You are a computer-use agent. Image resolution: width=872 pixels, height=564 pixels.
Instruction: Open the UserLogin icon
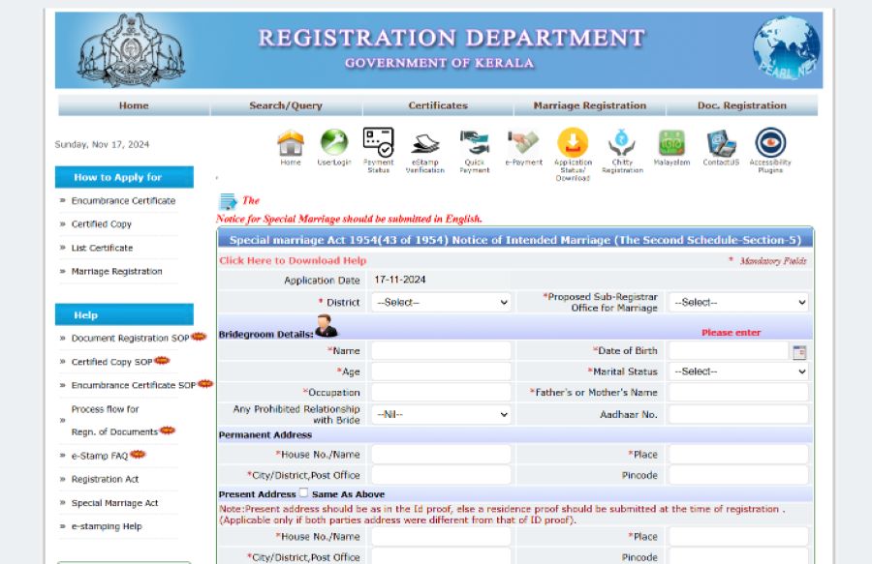click(334, 142)
